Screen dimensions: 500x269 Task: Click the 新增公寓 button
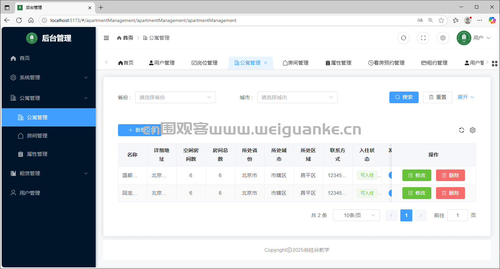(x=140, y=130)
